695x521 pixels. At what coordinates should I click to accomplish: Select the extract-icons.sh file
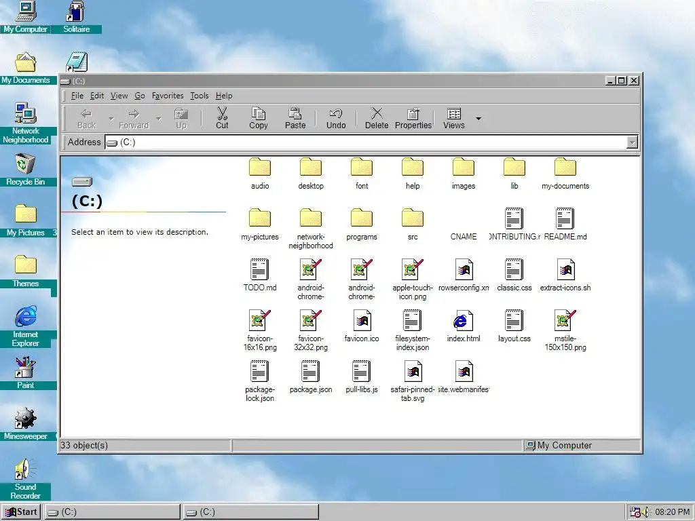click(565, 275)
